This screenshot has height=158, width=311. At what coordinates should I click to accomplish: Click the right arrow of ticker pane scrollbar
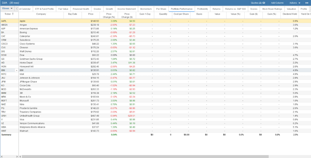pos(17,156)
